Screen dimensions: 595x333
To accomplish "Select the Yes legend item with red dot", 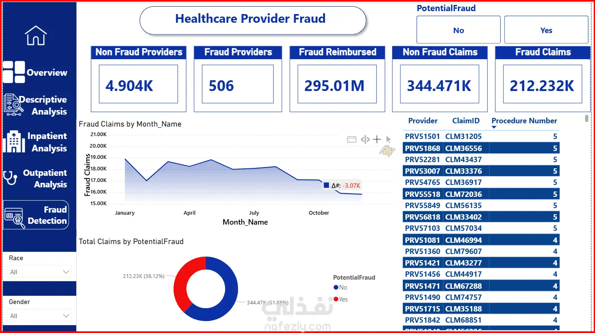I will (341, 299).
